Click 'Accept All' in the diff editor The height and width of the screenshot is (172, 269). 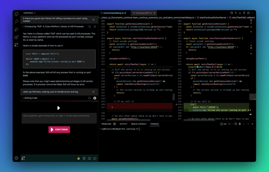[x=192, y=67]
